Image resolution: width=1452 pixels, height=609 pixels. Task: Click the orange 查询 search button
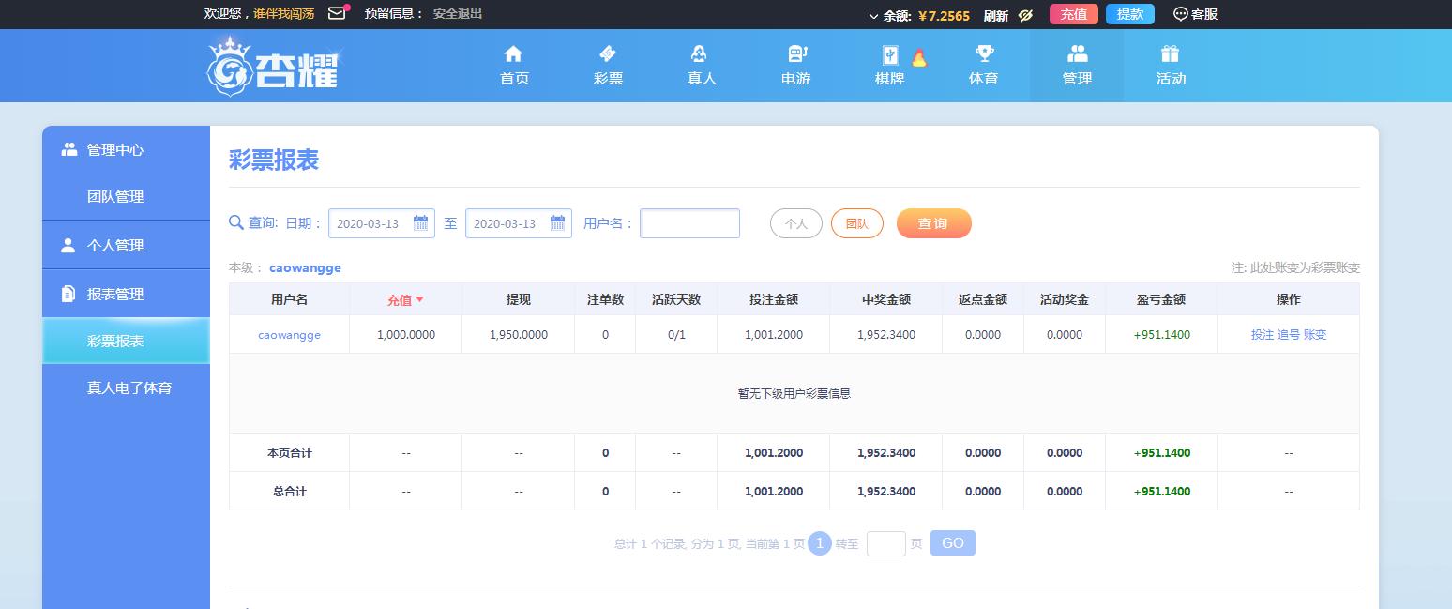[x=933, y=223]
